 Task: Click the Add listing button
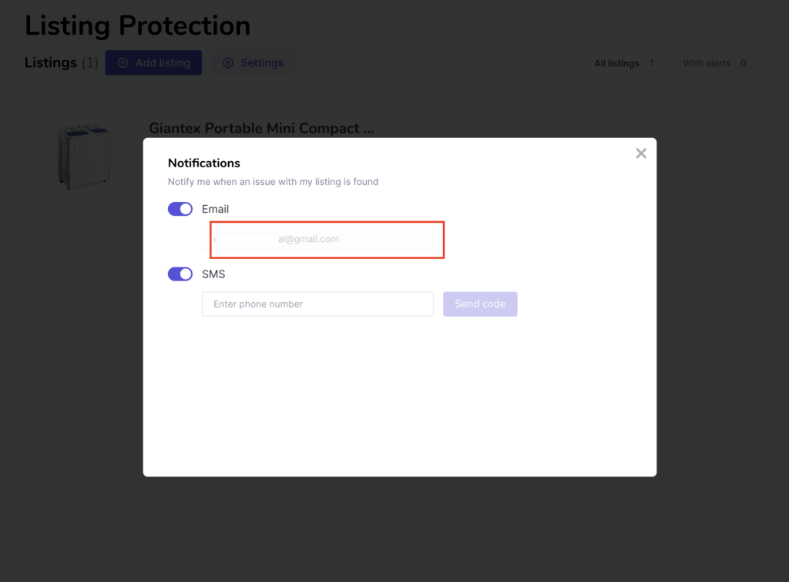point(153,63)
